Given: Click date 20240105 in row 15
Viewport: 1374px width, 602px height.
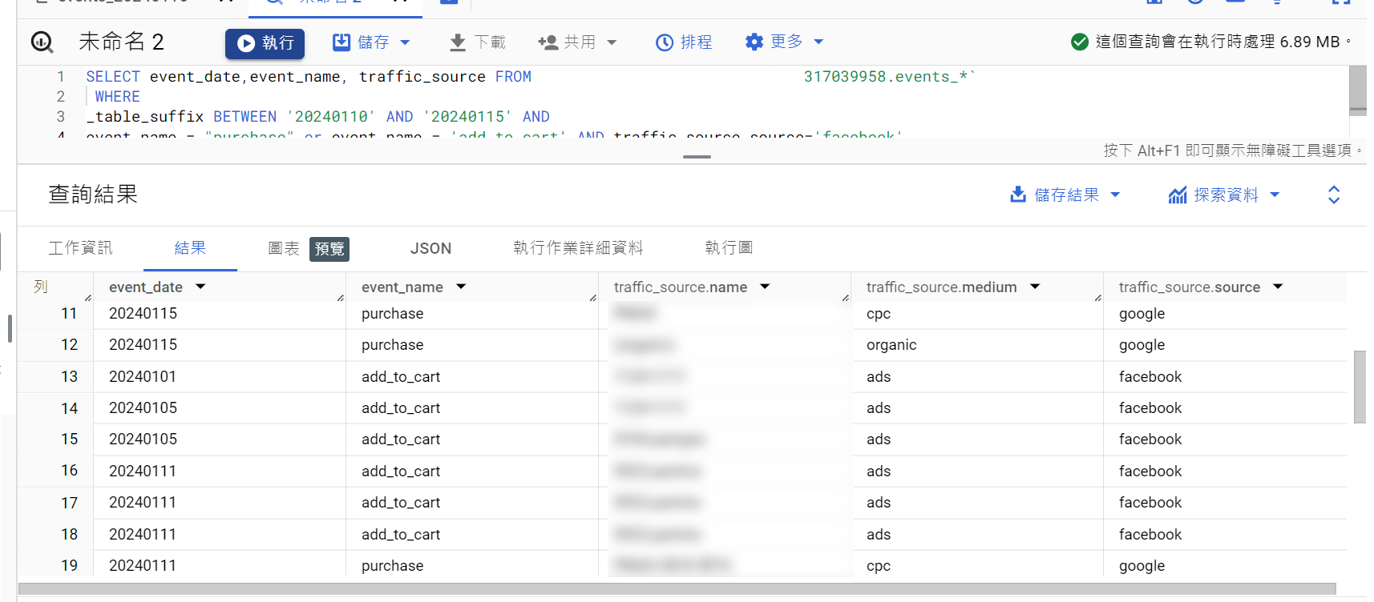Looking at the screenshot, I should 143,439.
